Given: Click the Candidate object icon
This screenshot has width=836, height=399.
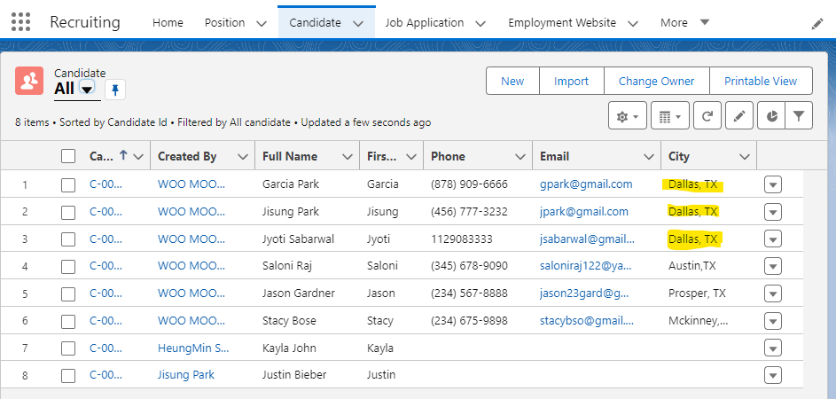Looking at the screenshot, I should 29,81.
